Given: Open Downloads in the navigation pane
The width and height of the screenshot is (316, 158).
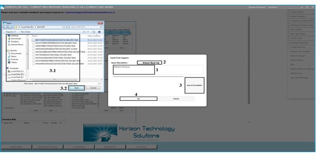Looking at the screenshot, I should pyautogui.click(x=16, y=38).
